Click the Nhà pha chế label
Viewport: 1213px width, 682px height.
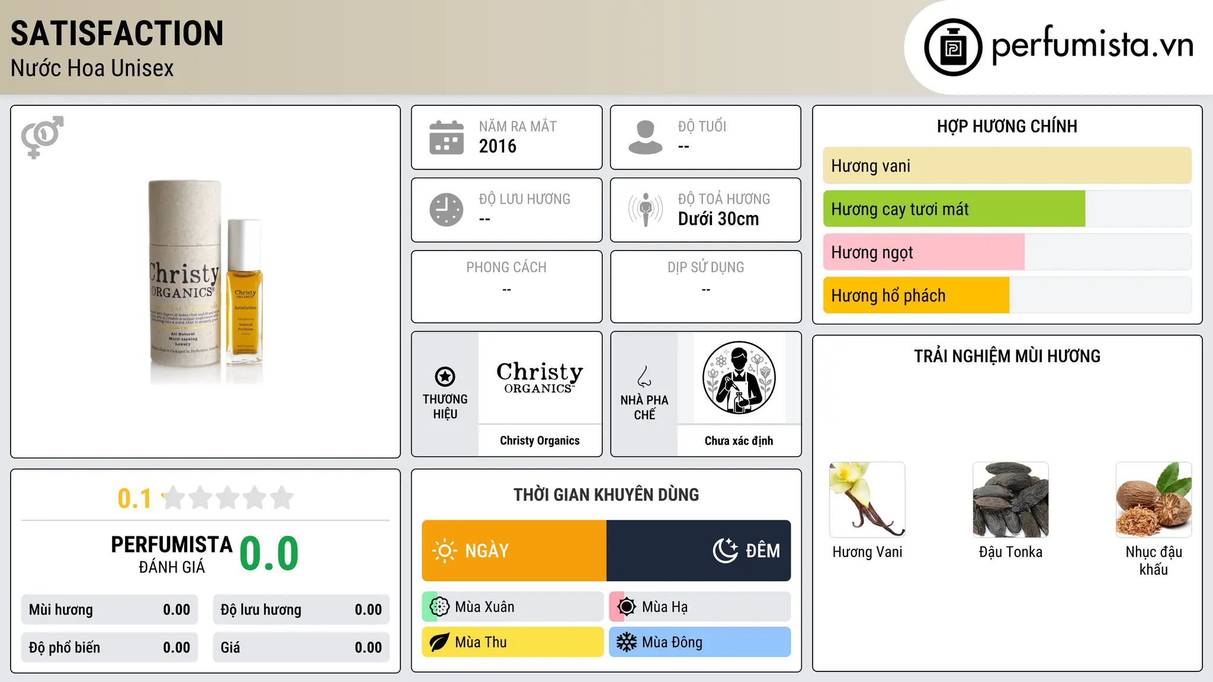point(644,407)
